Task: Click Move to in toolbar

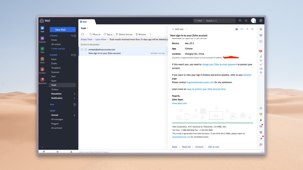Action: pyautogui.click(x=95, y=34)
